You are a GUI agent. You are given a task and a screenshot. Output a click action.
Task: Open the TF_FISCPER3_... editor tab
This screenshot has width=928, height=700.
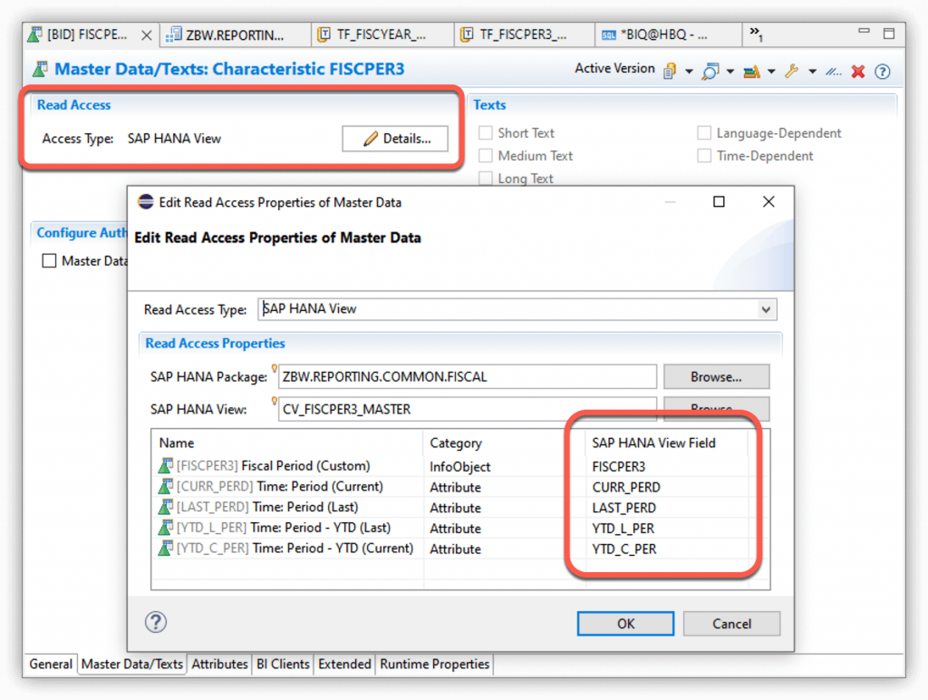pos(523,35)
